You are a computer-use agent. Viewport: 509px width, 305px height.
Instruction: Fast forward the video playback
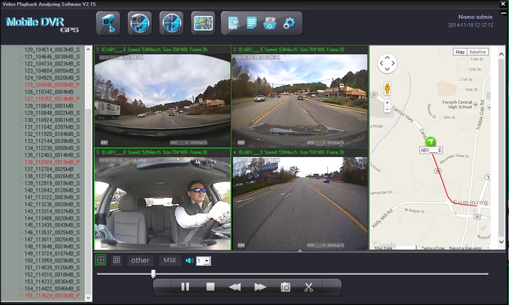(x=260, y=287)
